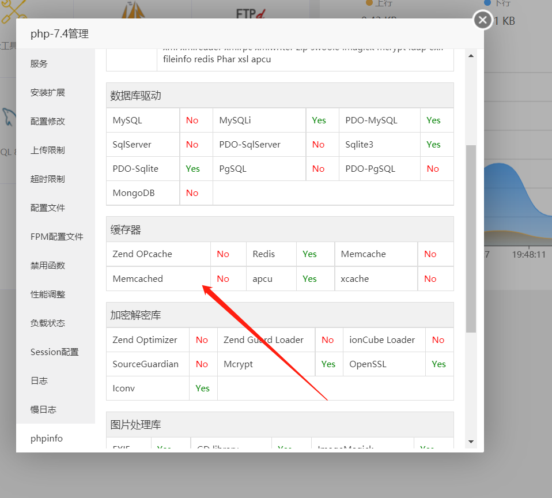Click the PDO-PgSQL cell
The height and width of the screenshot is (498, 552).
pos(380,169)
